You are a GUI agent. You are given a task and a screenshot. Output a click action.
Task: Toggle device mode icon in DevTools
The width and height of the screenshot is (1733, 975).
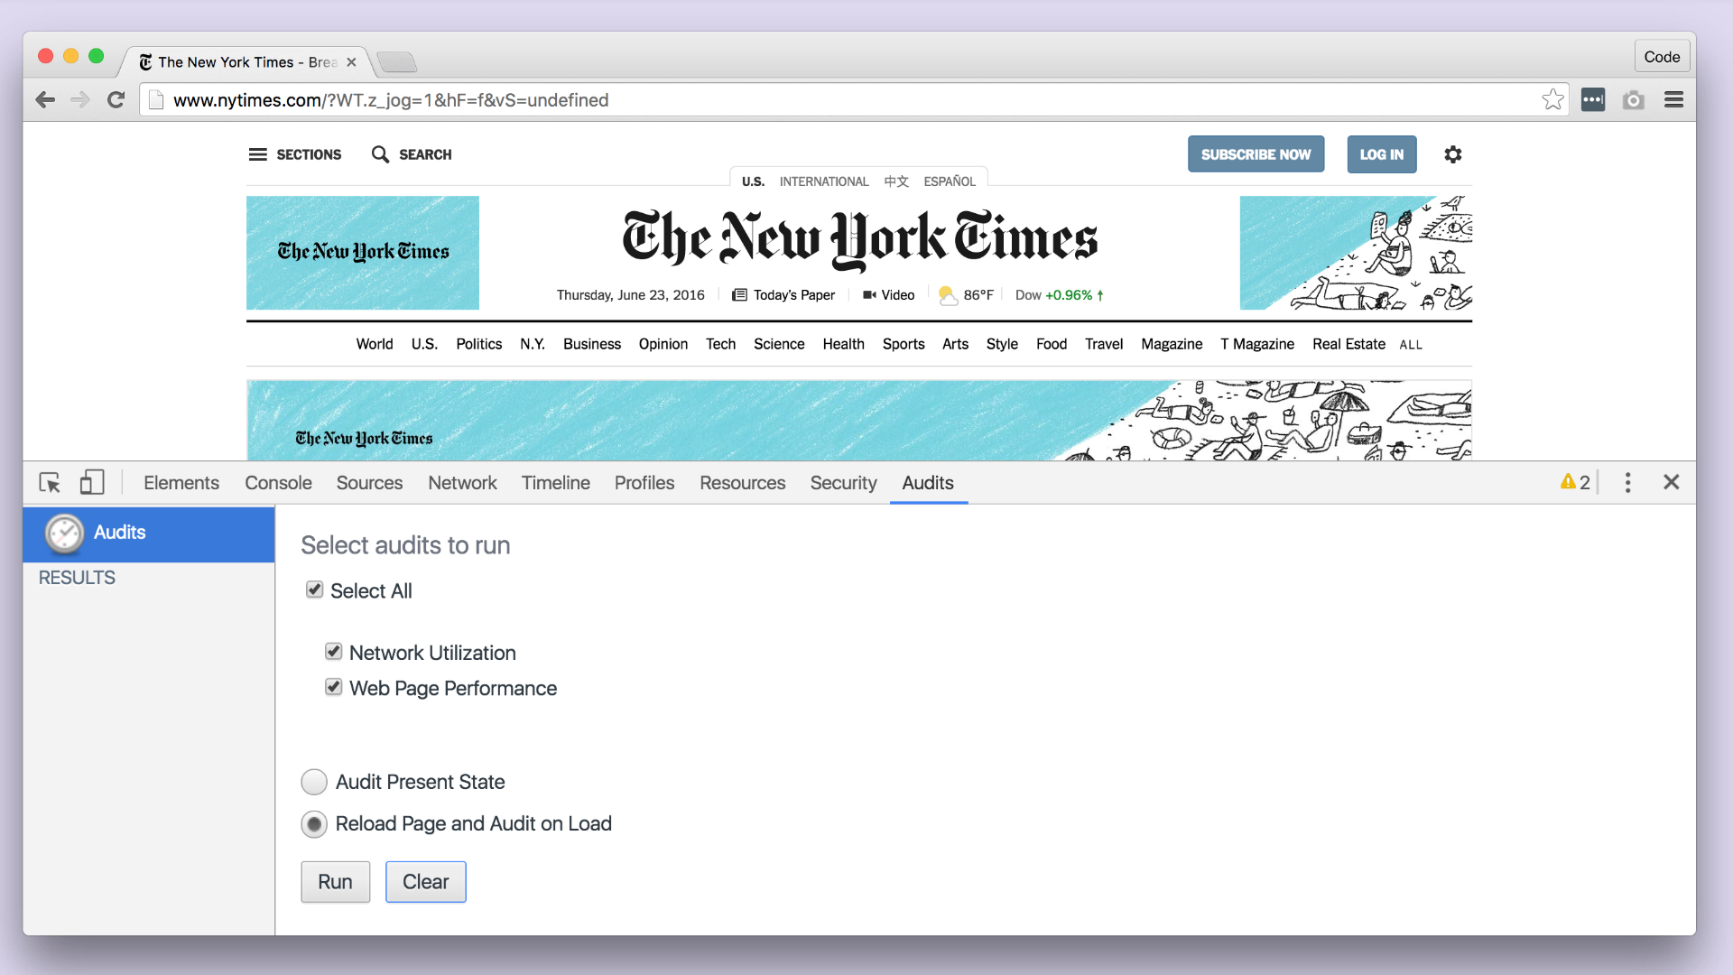[92, 483]
